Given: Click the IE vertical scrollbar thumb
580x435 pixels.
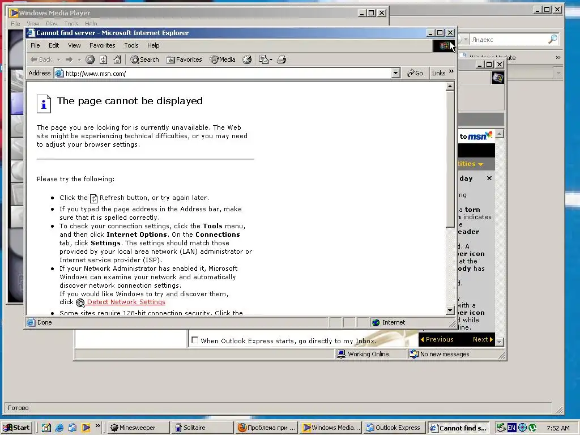Looking at the screenshot, I should [x=450, y=159].
